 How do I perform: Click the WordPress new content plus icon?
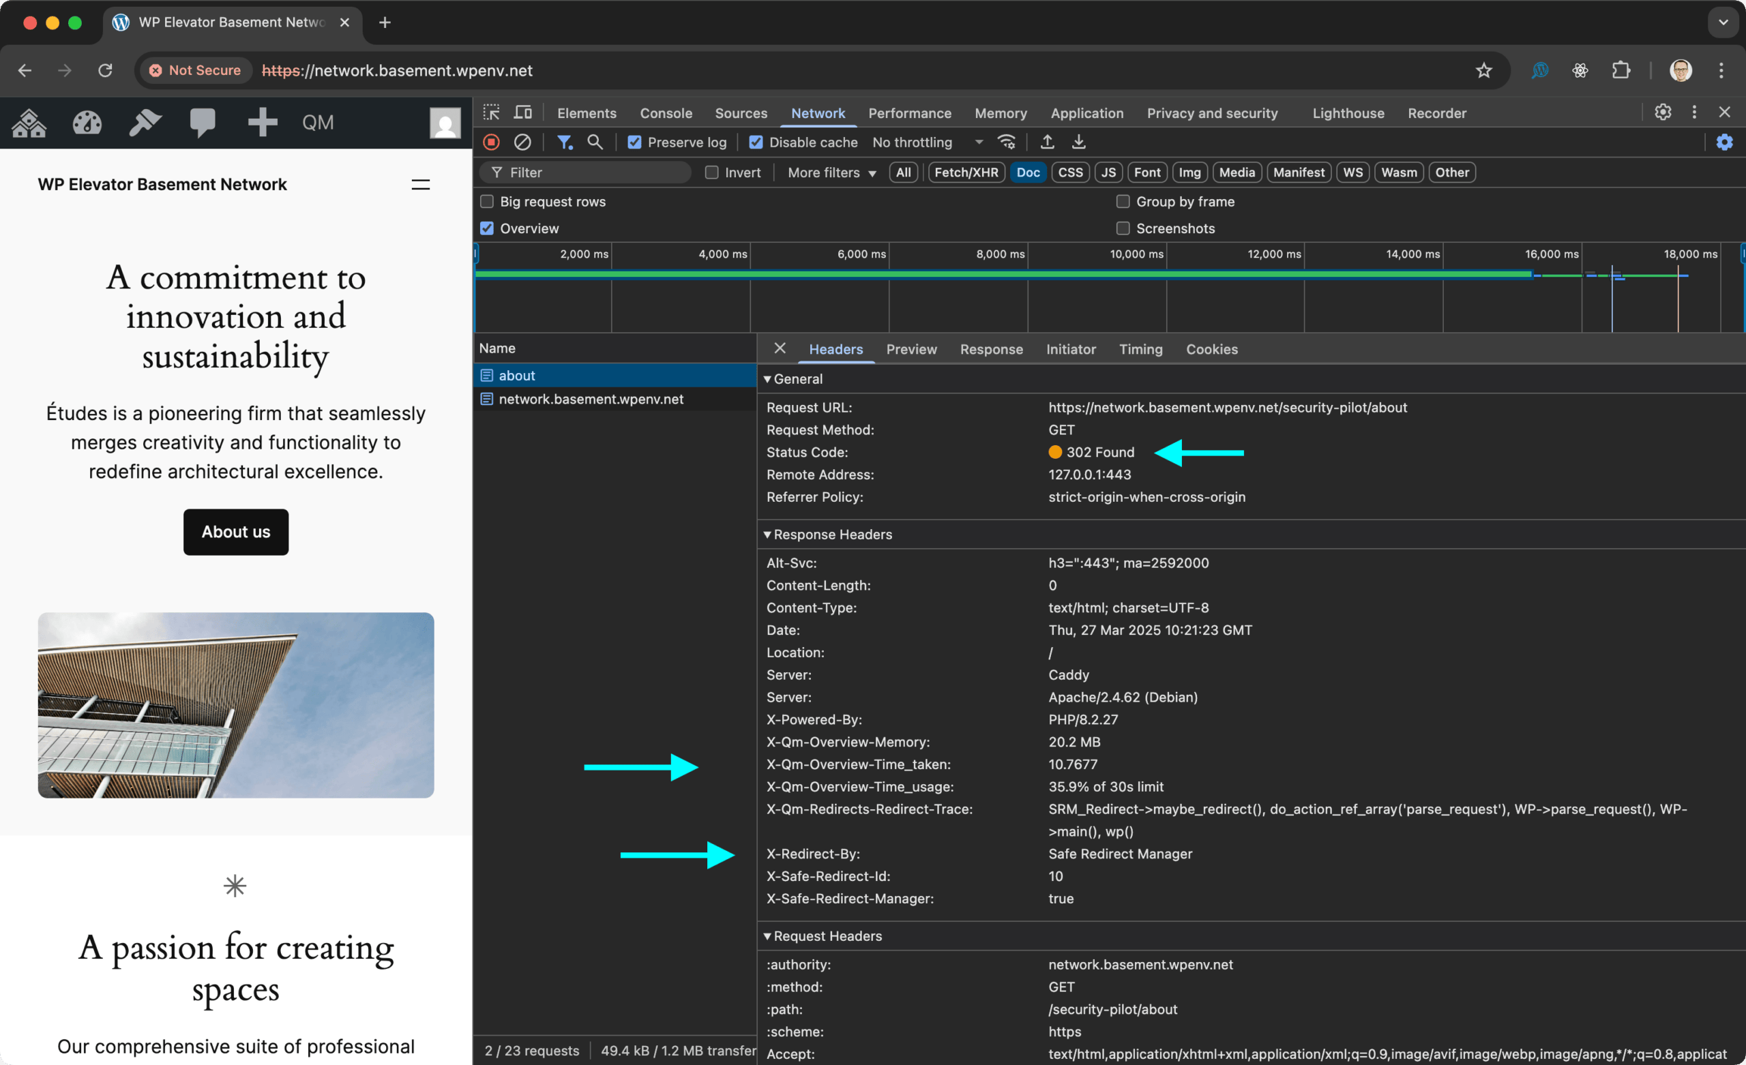262,123
